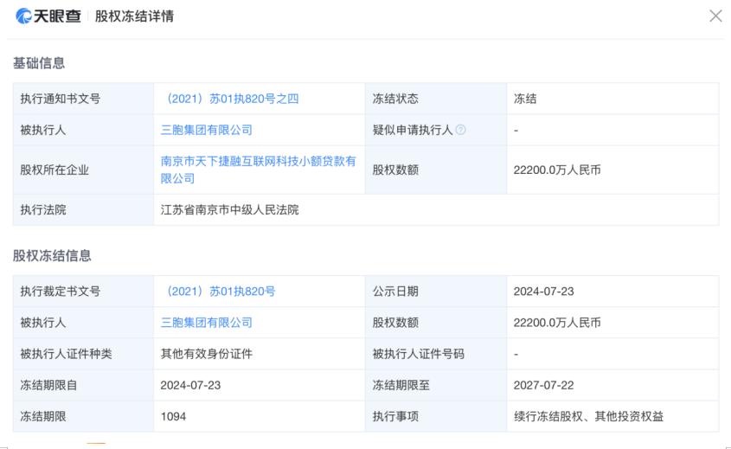Screen dimensions: 731x449
Task: Click the help icon beside 疑似申请执行人
Action: click(460, 130)
